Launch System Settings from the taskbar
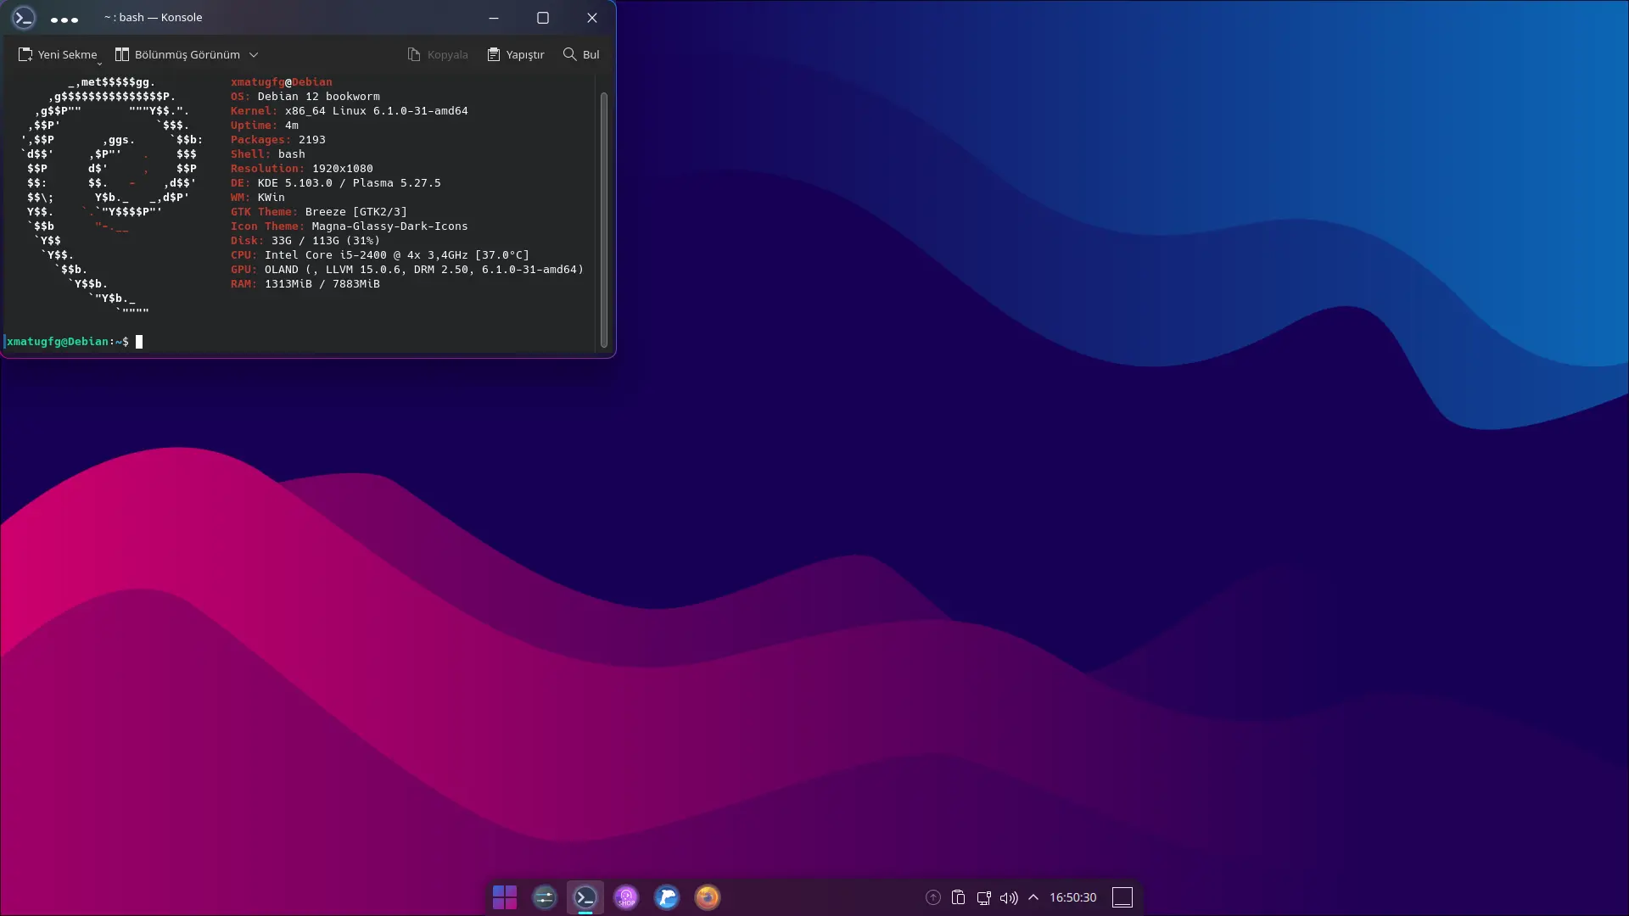1629x916 pixels. point(545,897)
